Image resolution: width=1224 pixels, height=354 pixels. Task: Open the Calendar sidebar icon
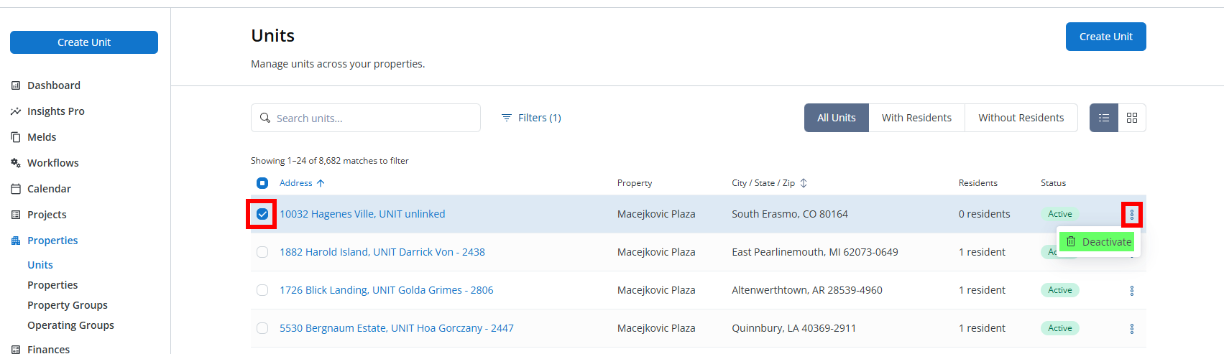[x=16, y=189]
